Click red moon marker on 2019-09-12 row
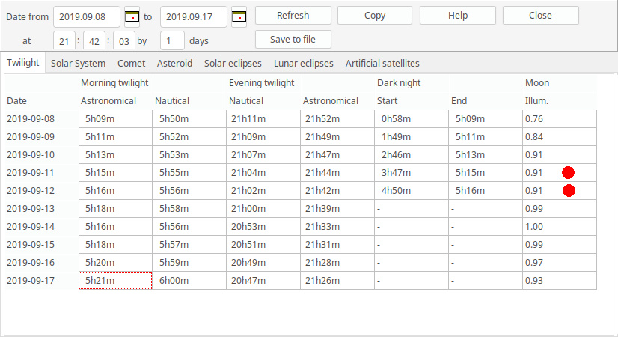This screenshot has height=337, width=618. [569, 191]
